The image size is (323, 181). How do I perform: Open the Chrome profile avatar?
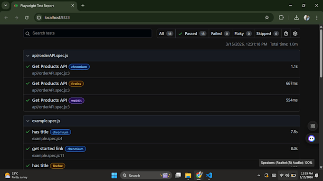click(x=307, y=18)
